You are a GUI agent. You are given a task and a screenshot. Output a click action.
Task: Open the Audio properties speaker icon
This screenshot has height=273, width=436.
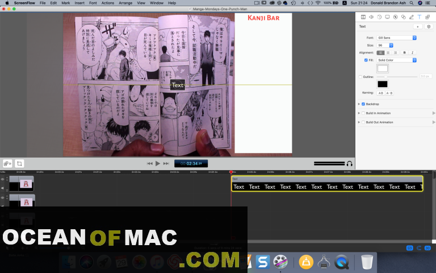[371, 17]
